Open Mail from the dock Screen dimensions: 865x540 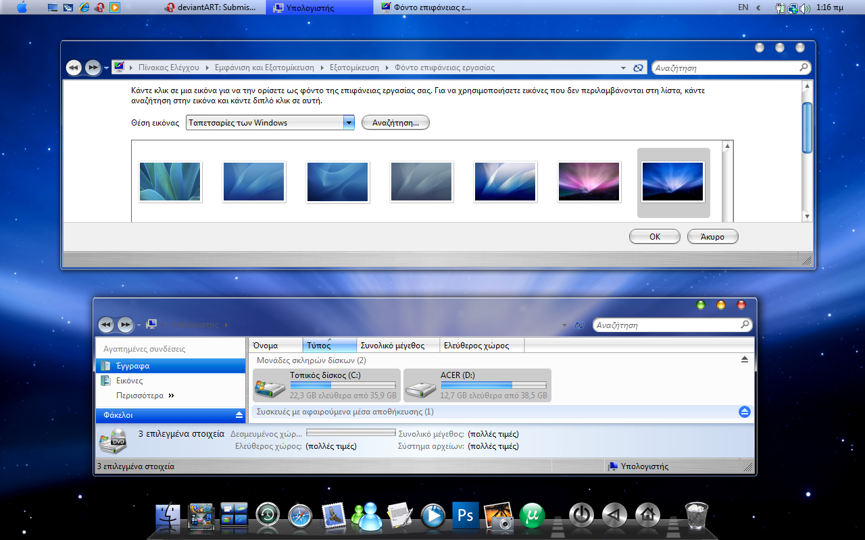(x=332, y=516)
